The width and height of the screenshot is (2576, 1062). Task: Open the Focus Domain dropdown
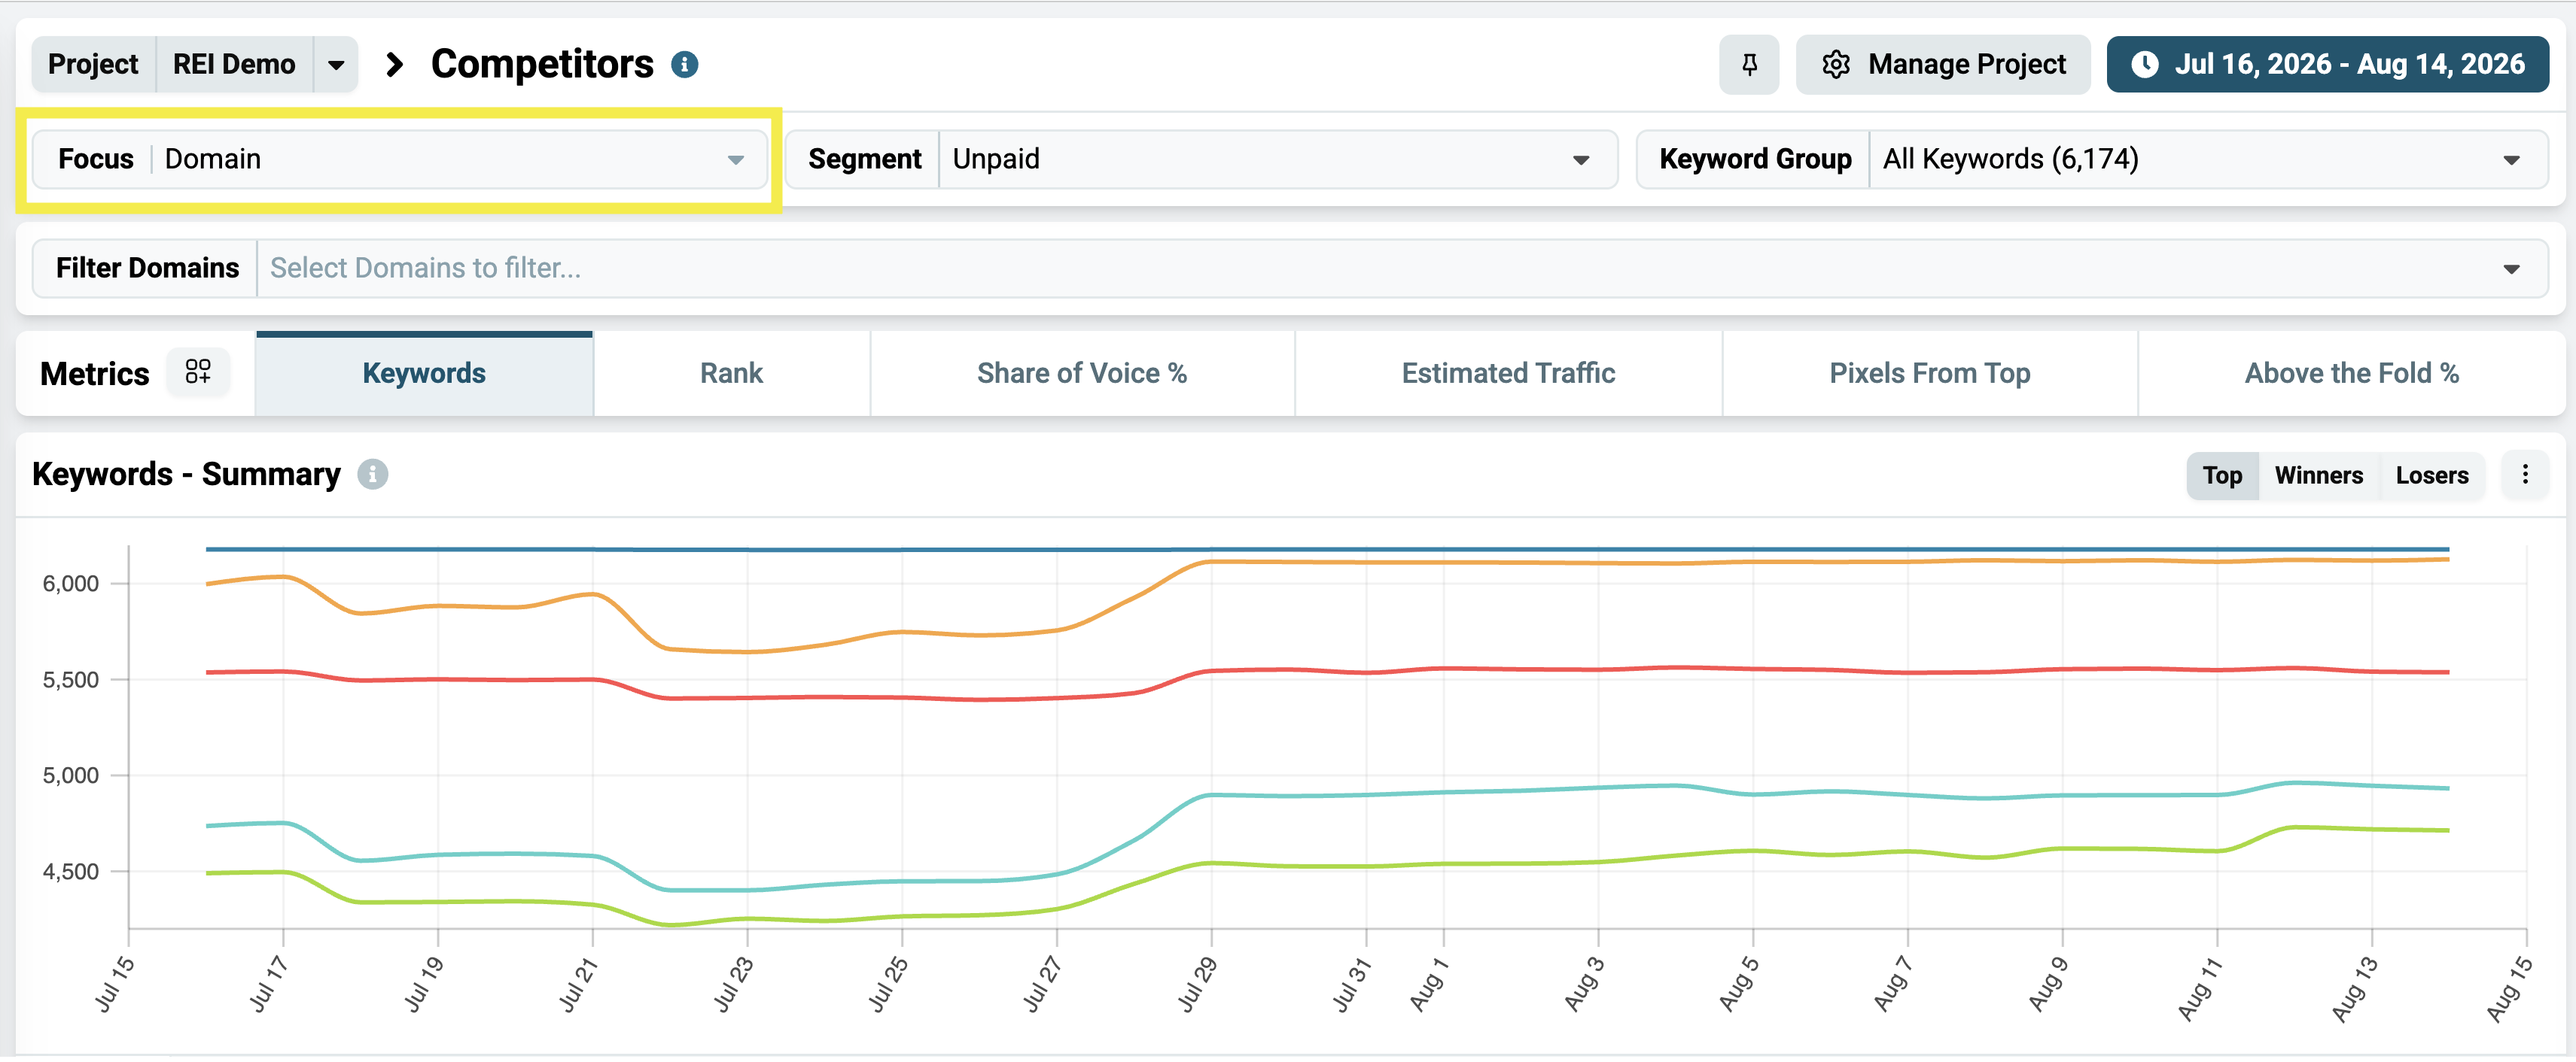[x=400, y=160]
